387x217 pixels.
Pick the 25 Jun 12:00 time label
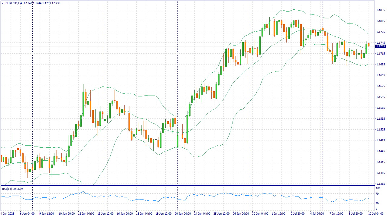click(221, 214)
